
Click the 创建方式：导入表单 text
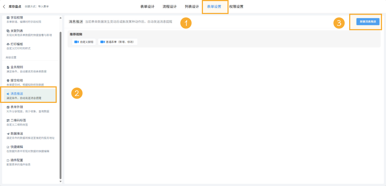pos(37,6)
